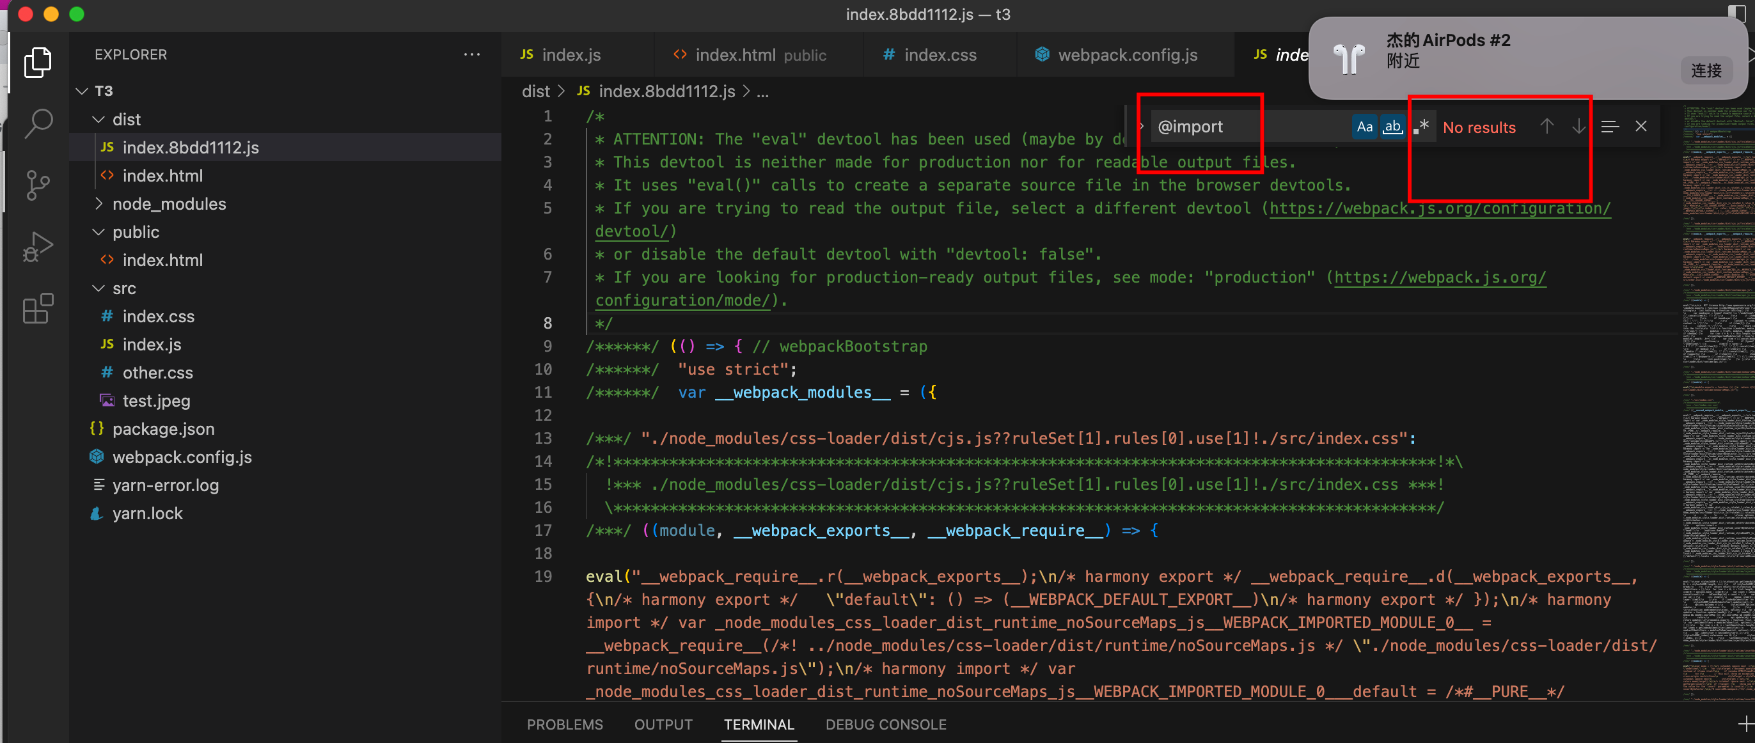Open the Explorer view in activity bar

click(38, 63)
